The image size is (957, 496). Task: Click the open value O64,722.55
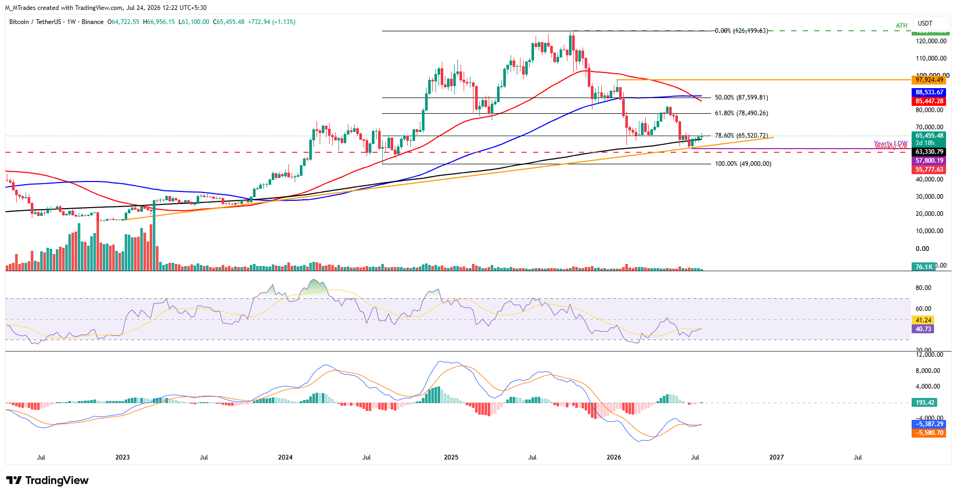[124, 22]
